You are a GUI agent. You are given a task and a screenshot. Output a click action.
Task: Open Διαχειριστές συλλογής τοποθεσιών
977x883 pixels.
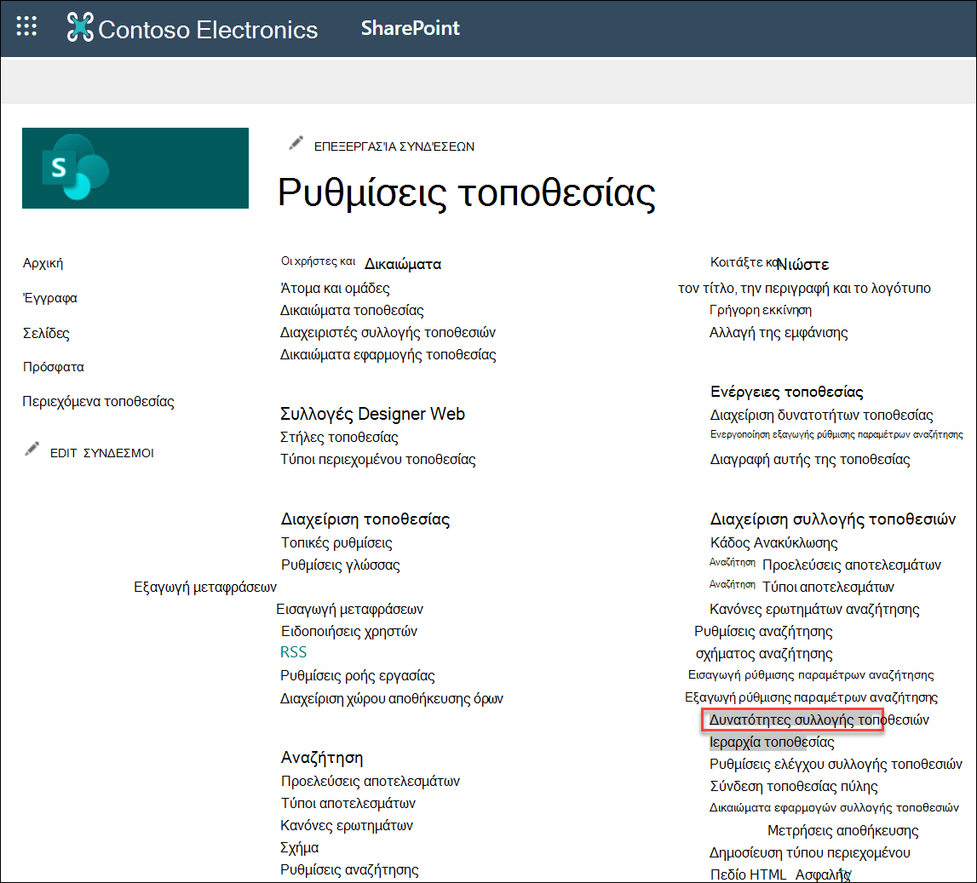click(x=388, y=333)
